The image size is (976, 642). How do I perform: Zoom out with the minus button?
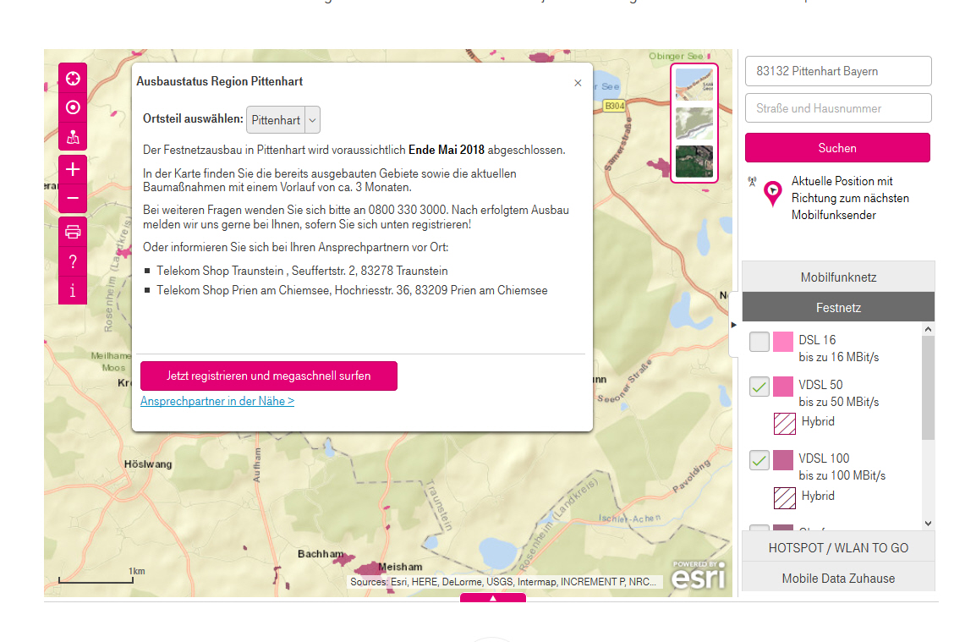[x=73, y=199]
